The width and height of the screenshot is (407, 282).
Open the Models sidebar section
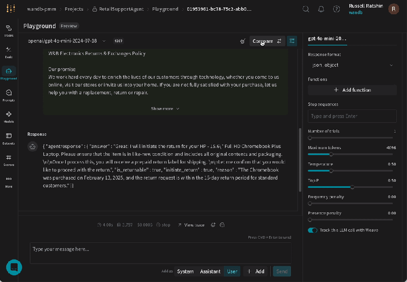tap(9, 117)
